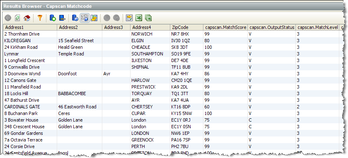Click the 'Heald Green' cell

click(x=80, y=47)
